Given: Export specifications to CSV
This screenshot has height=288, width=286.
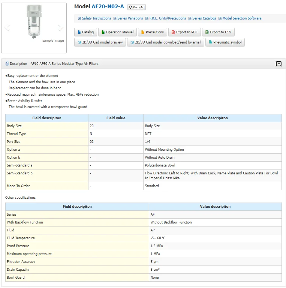Looking at the screenshot, I should pos(218,32).
